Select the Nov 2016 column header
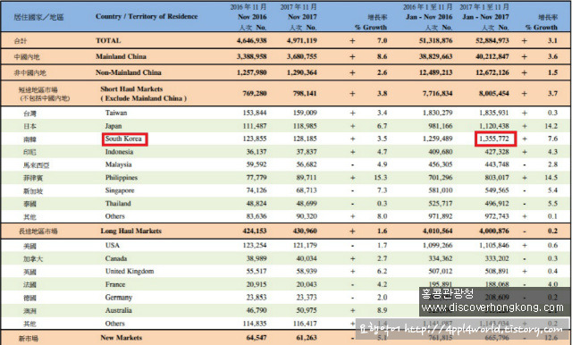This screenshot has height=345, width=572. (252, 17)
